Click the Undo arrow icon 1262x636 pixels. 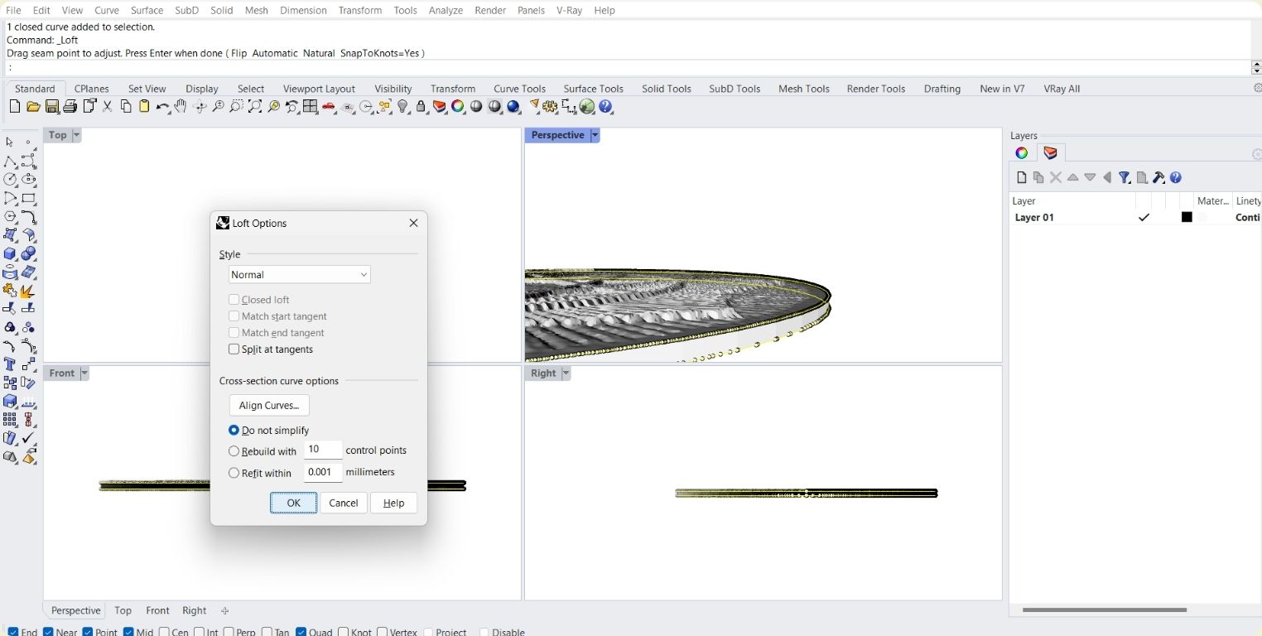pos(162,107)
